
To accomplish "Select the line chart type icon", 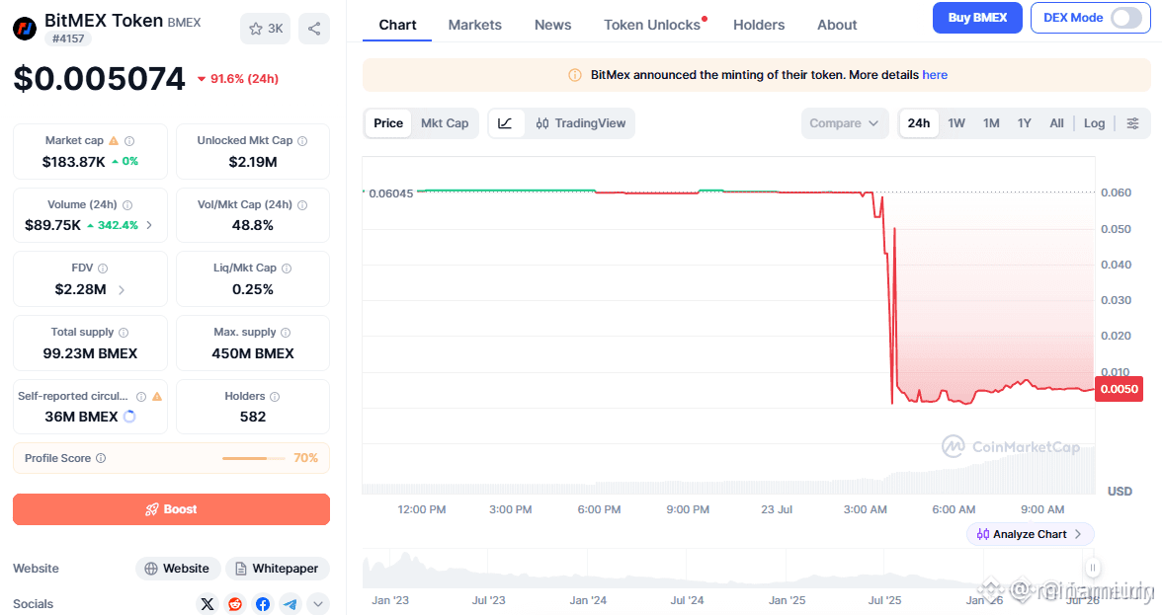I will coord(506,123).
